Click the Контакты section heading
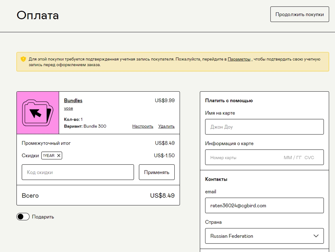This screenshot has height=252, width=335. (216, 179)
